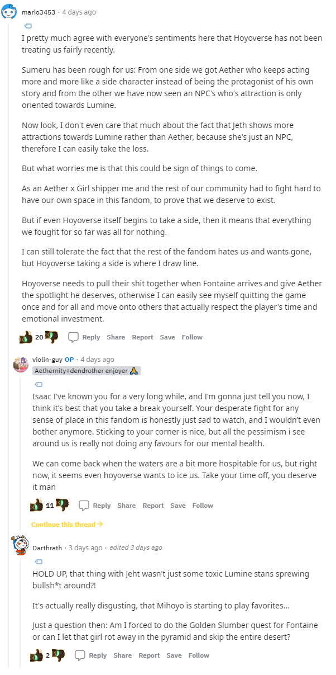The height and width of the screenshot is (675, 336).
Task: Upvote violin-guy's reply
Action: click(37, 506)
